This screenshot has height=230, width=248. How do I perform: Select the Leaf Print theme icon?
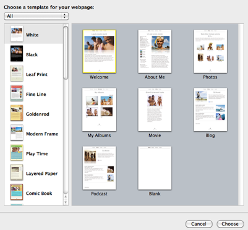pyautogui.click(x=17, y=74)
